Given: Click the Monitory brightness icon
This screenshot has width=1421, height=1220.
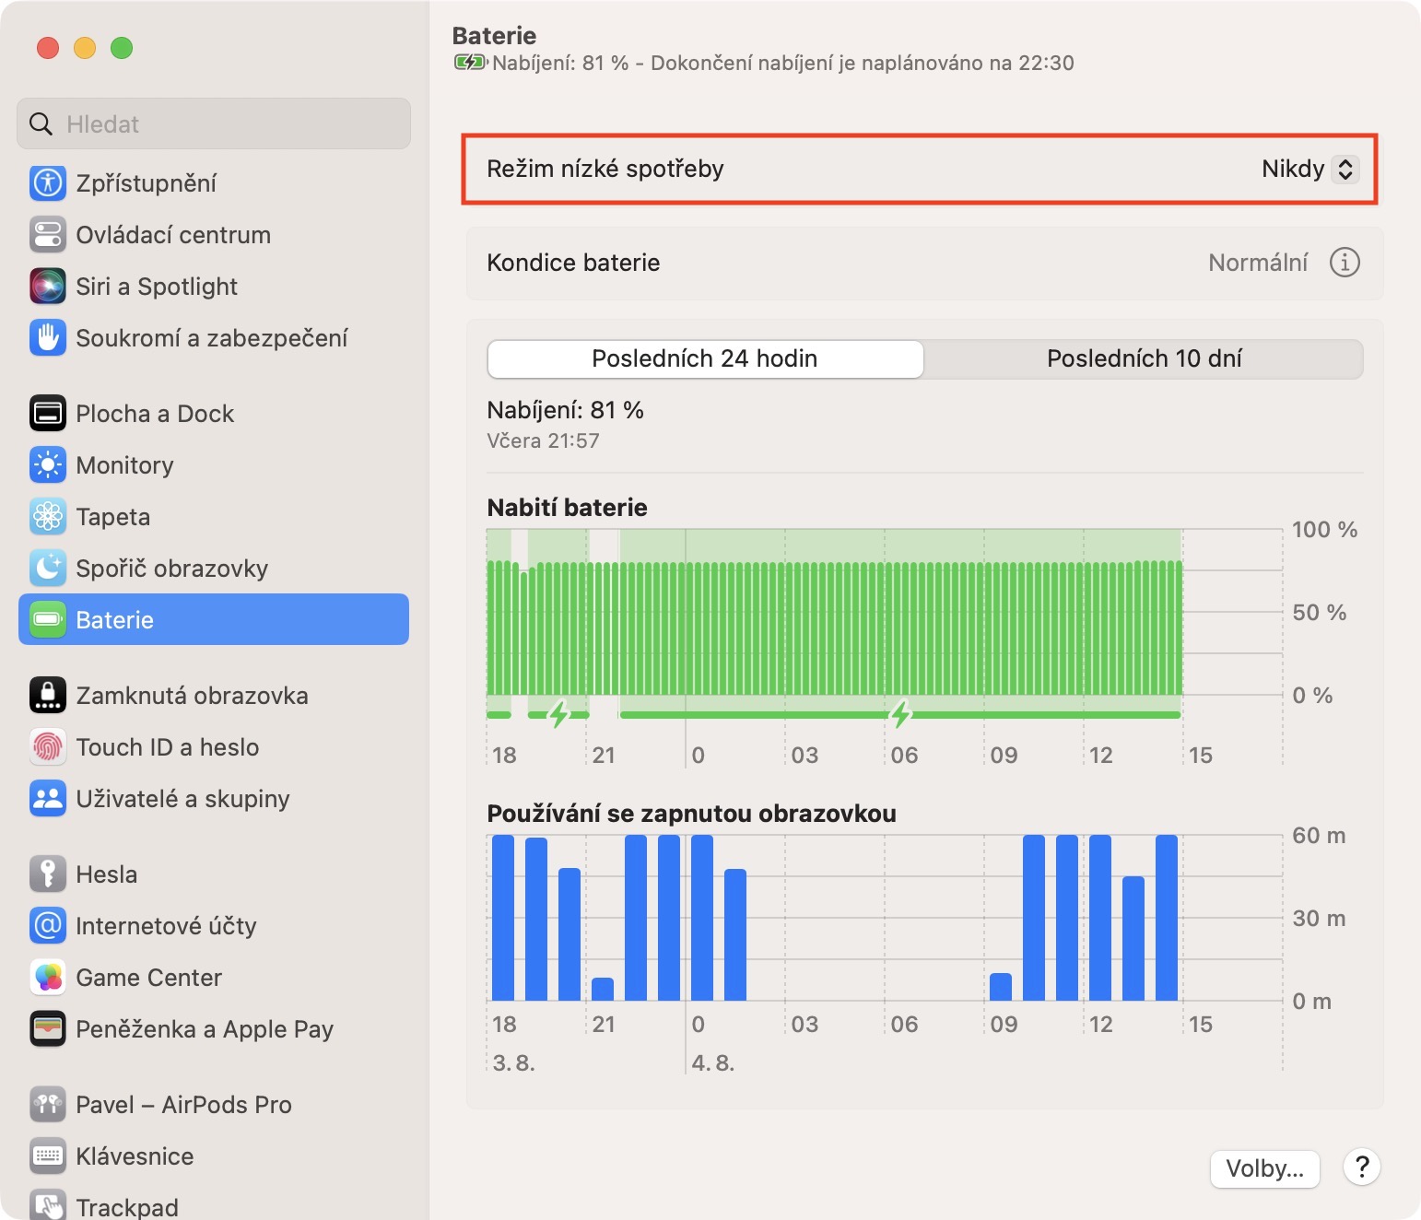Looking at the screenshot, I should (x=48, y=464).
